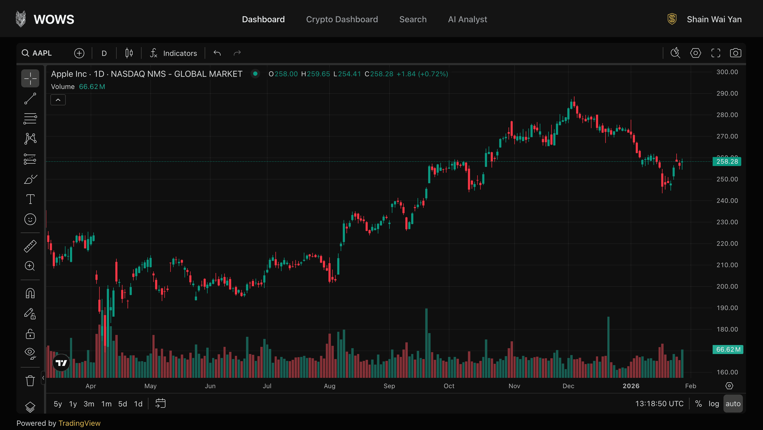Toggle hide all drawings eye icon
Viewport: 763px width, 430px height.
tap(30, 353)
